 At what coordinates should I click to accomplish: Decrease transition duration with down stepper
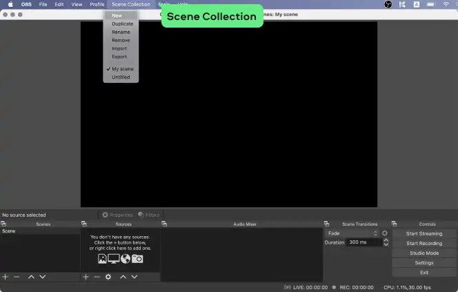[386, 244]
